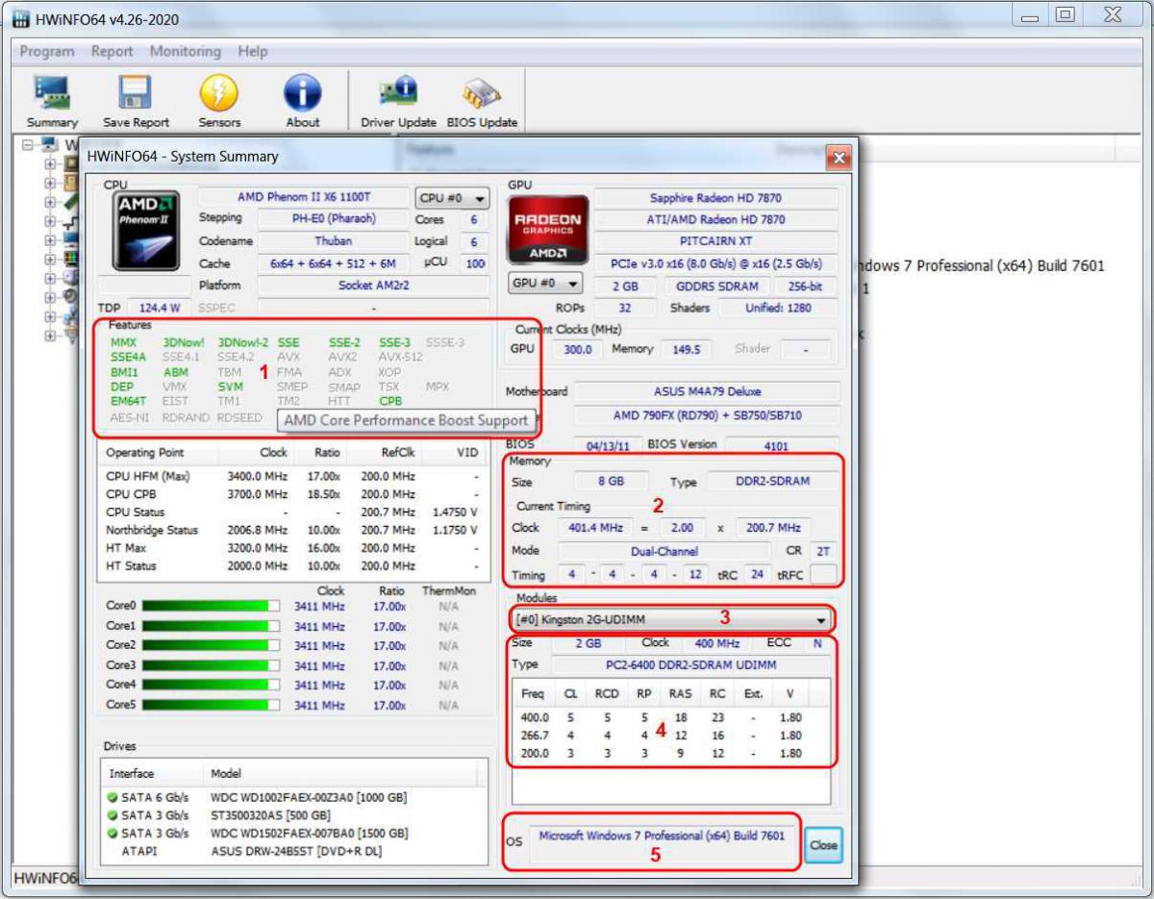Select the ASUS DRW-24B5ST ATAPI drive row
Viewport: 1154px width, 899px height.
tap(294, 851)
